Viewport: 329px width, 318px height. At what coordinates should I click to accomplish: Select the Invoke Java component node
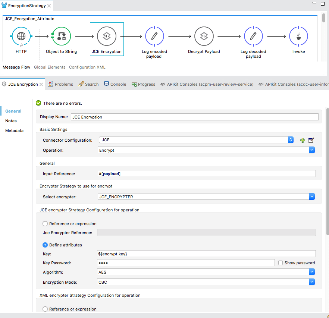pos(298,36)
